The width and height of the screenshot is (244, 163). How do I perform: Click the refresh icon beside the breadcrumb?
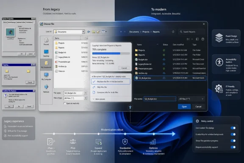point(173,32)
